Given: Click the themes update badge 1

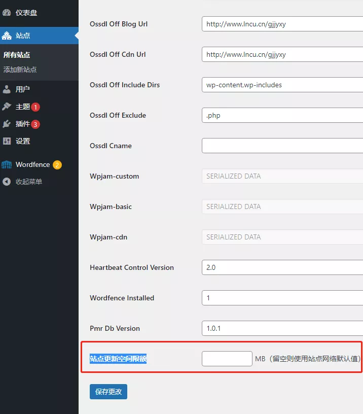Looking at the screenshot, I should click(x=35, y=107).
